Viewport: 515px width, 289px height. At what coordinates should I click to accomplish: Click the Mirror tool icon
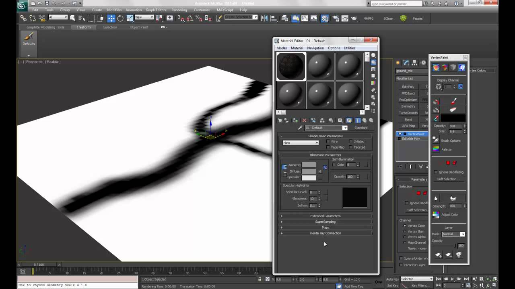pos(264,18)
